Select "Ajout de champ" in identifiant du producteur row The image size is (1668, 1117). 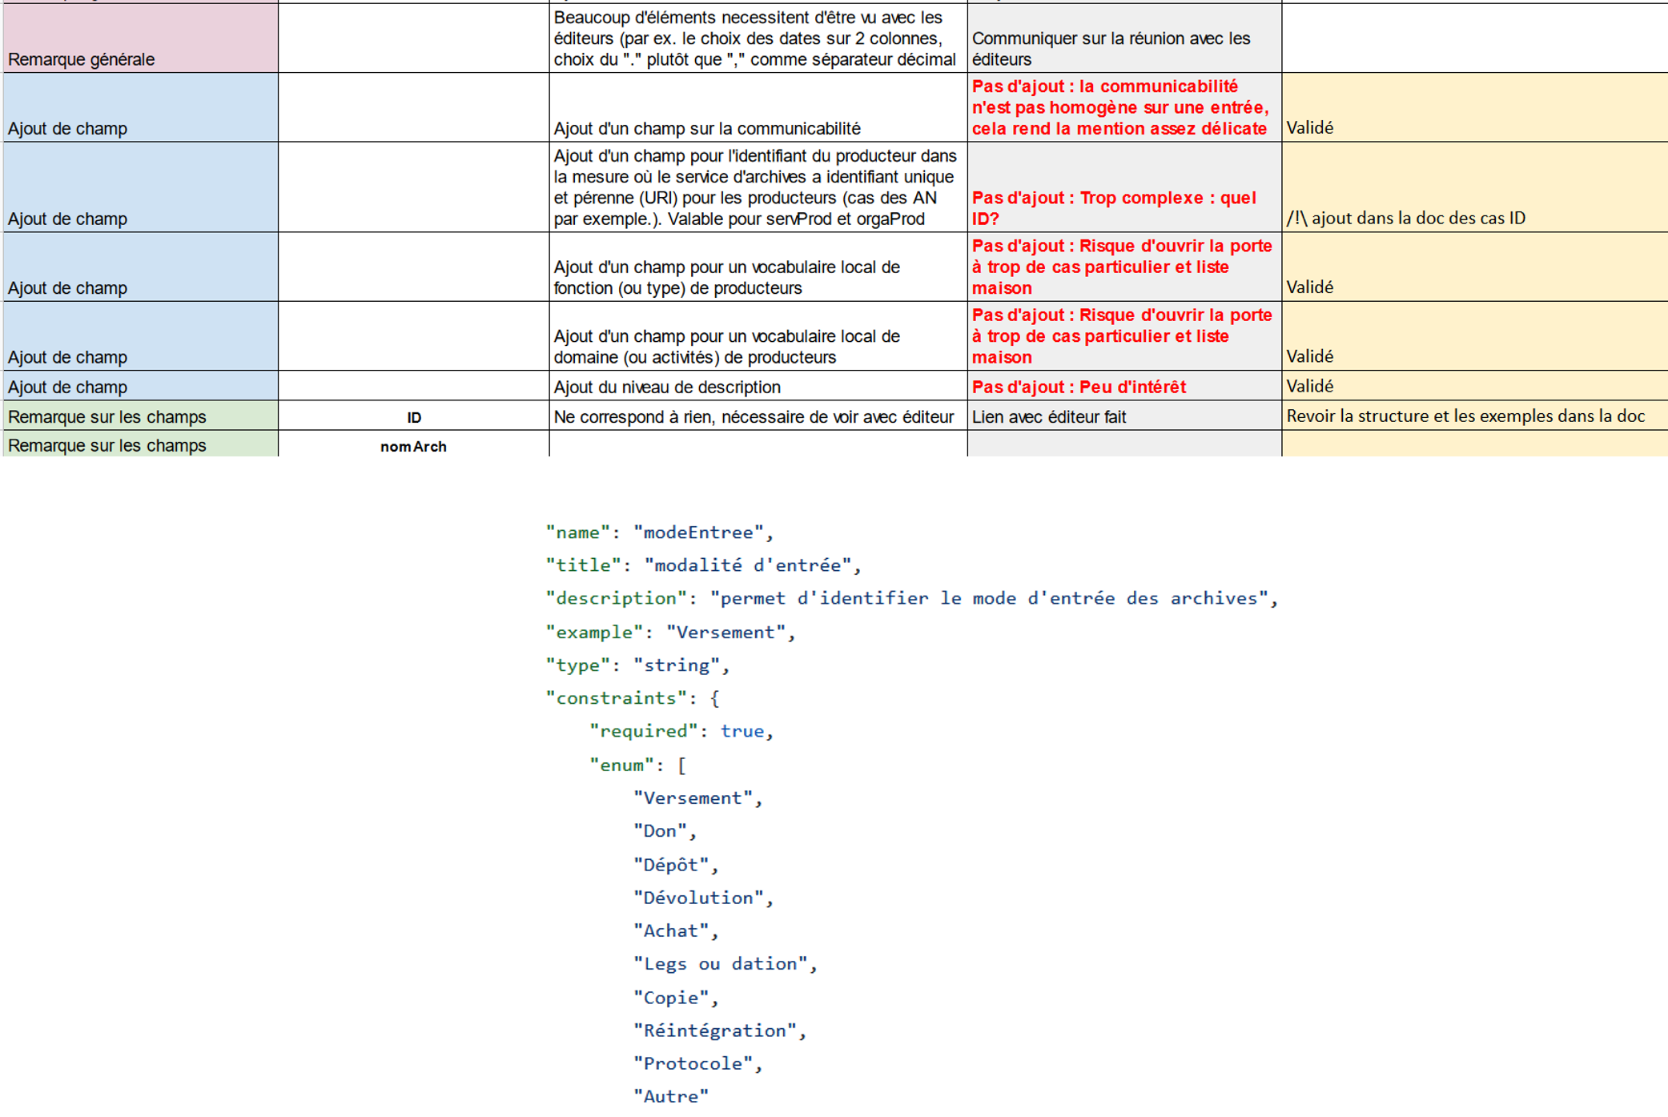coord(141,187)
